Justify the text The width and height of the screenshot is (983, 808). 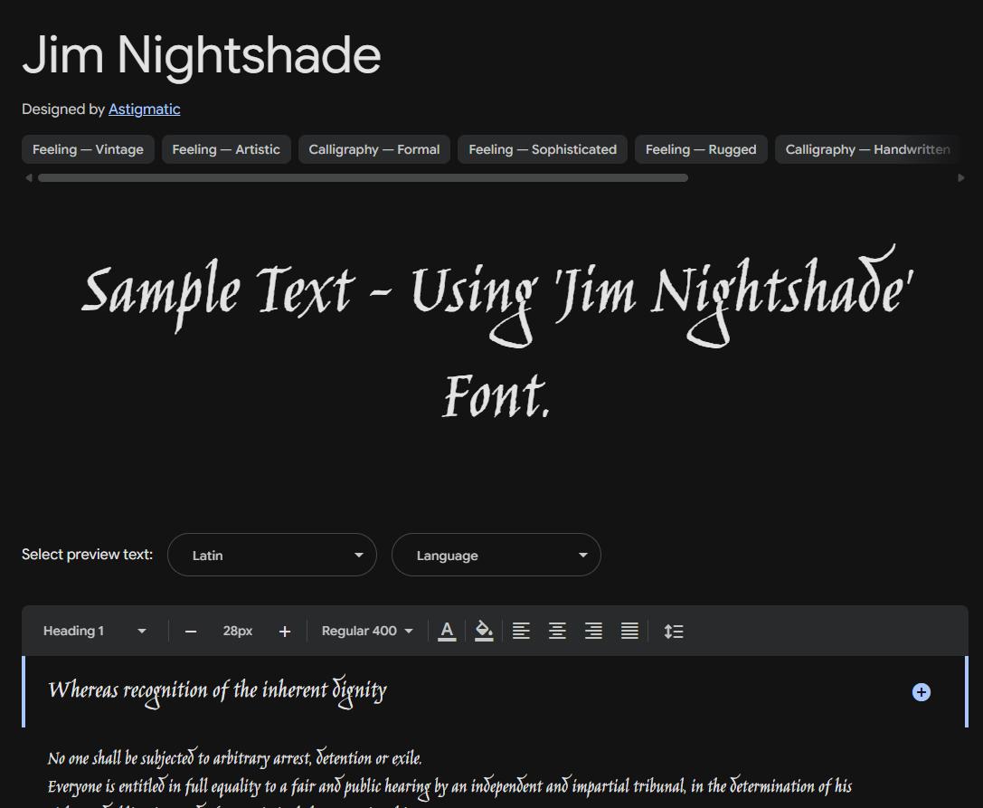point(630,631)
